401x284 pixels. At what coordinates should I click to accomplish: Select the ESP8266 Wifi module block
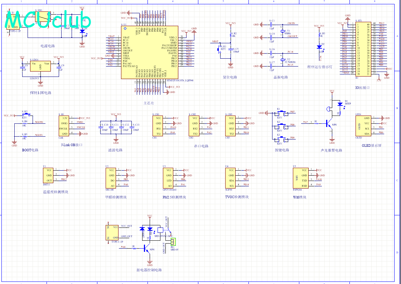[300, 178]
